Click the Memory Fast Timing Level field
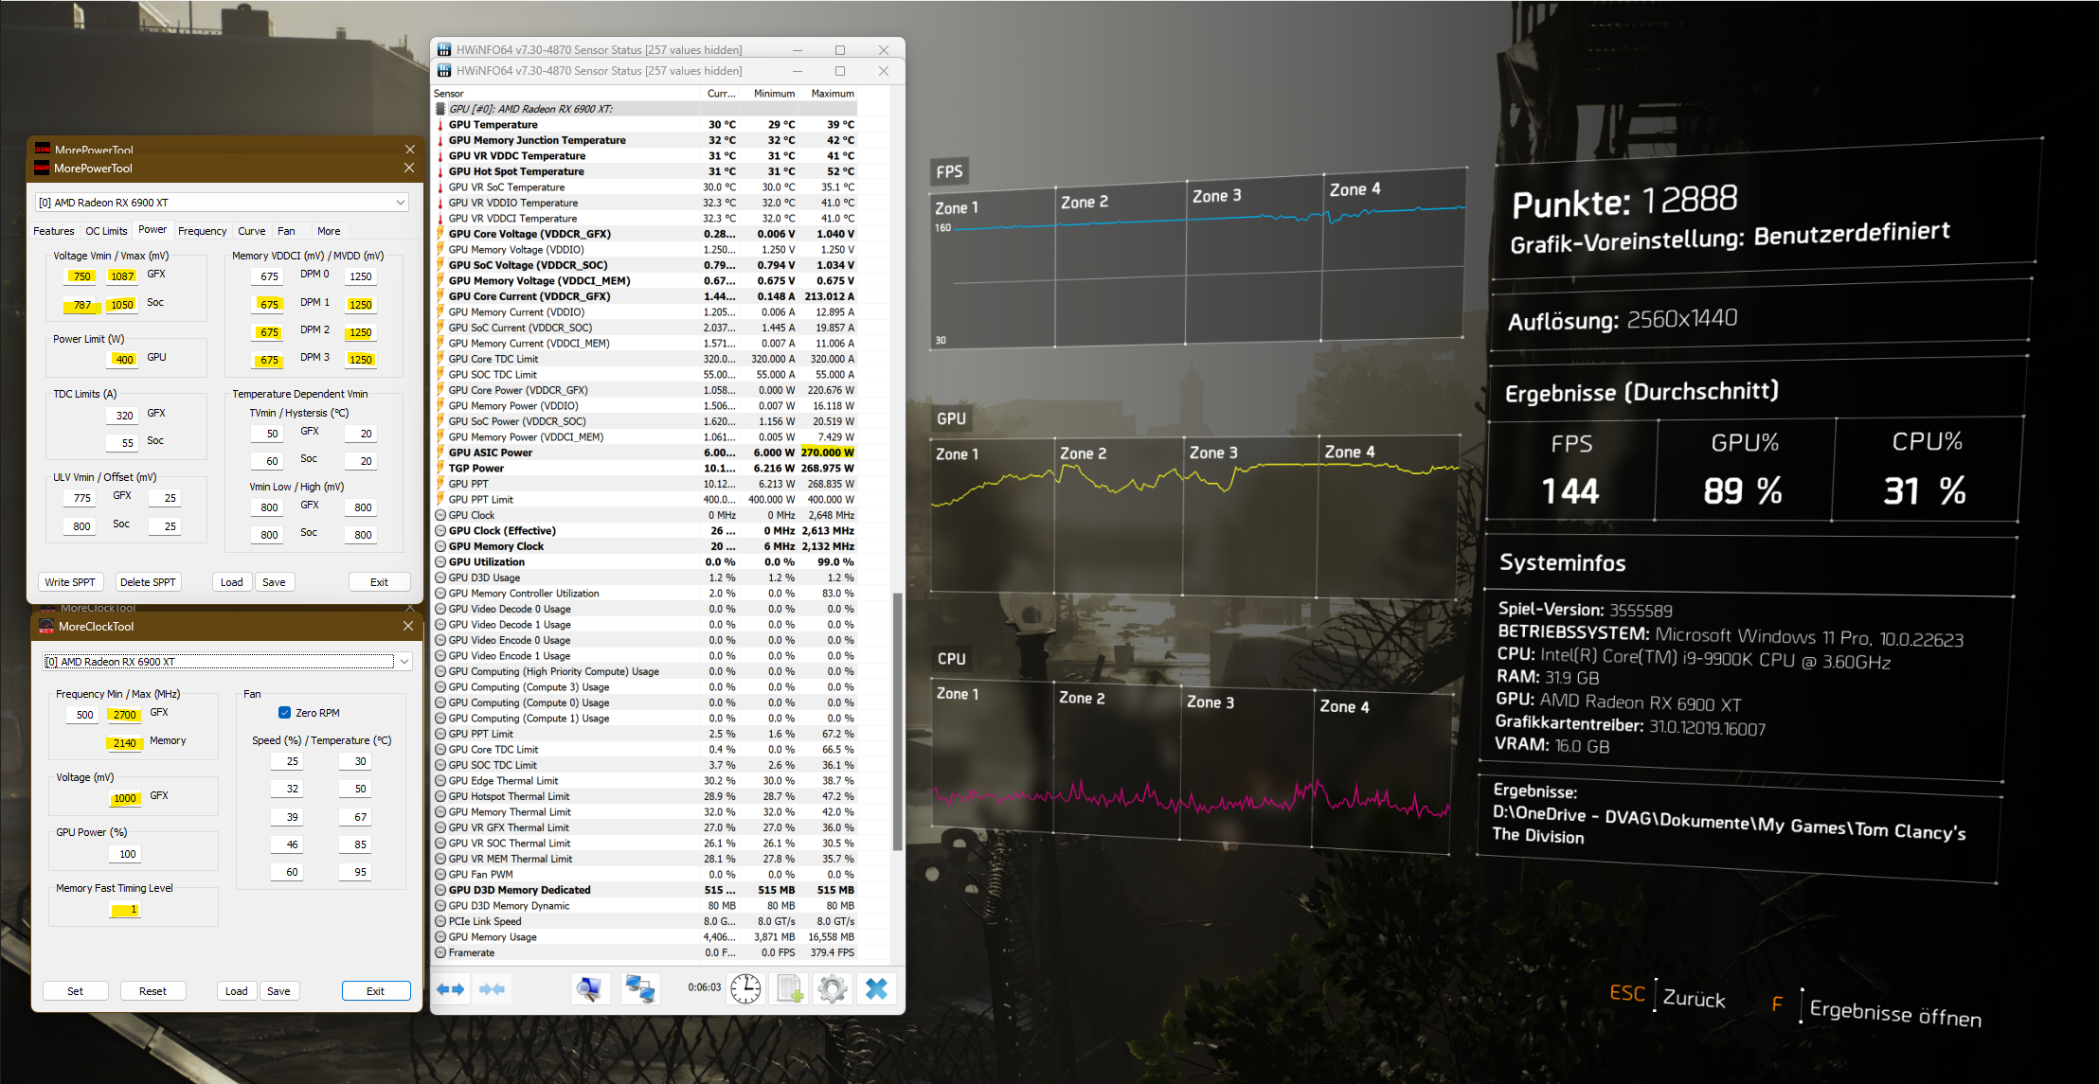This screenshot has height=1084, width=2099. 125,910
